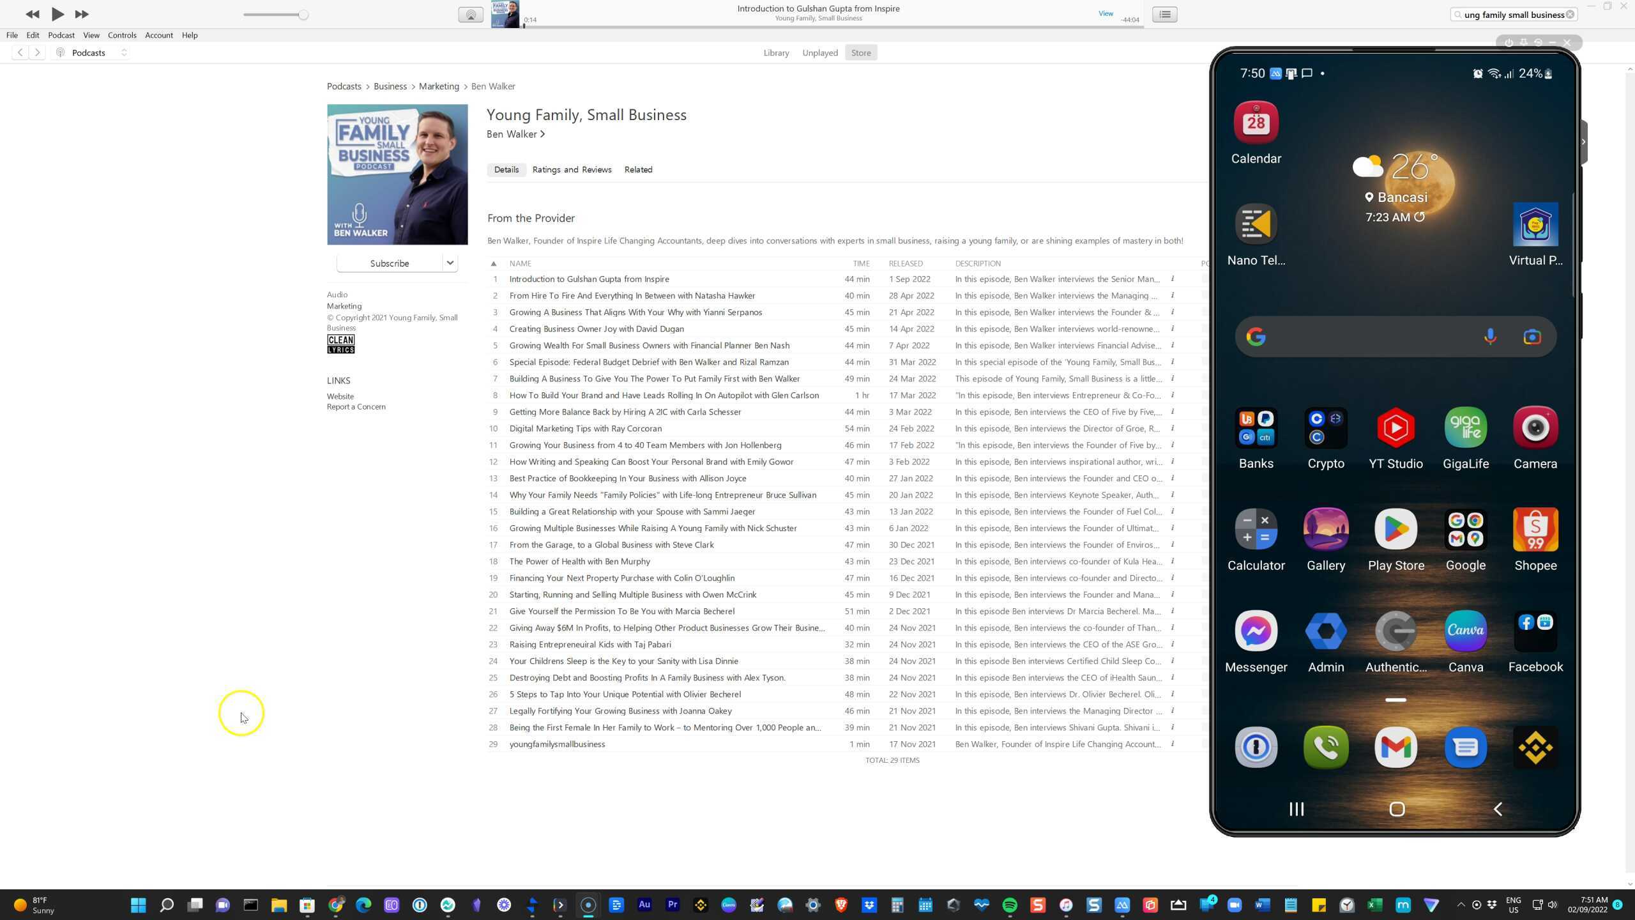Toggle the Up Next queue list view
This screenshot has height=920, width=1635.
click(1164, 13)
